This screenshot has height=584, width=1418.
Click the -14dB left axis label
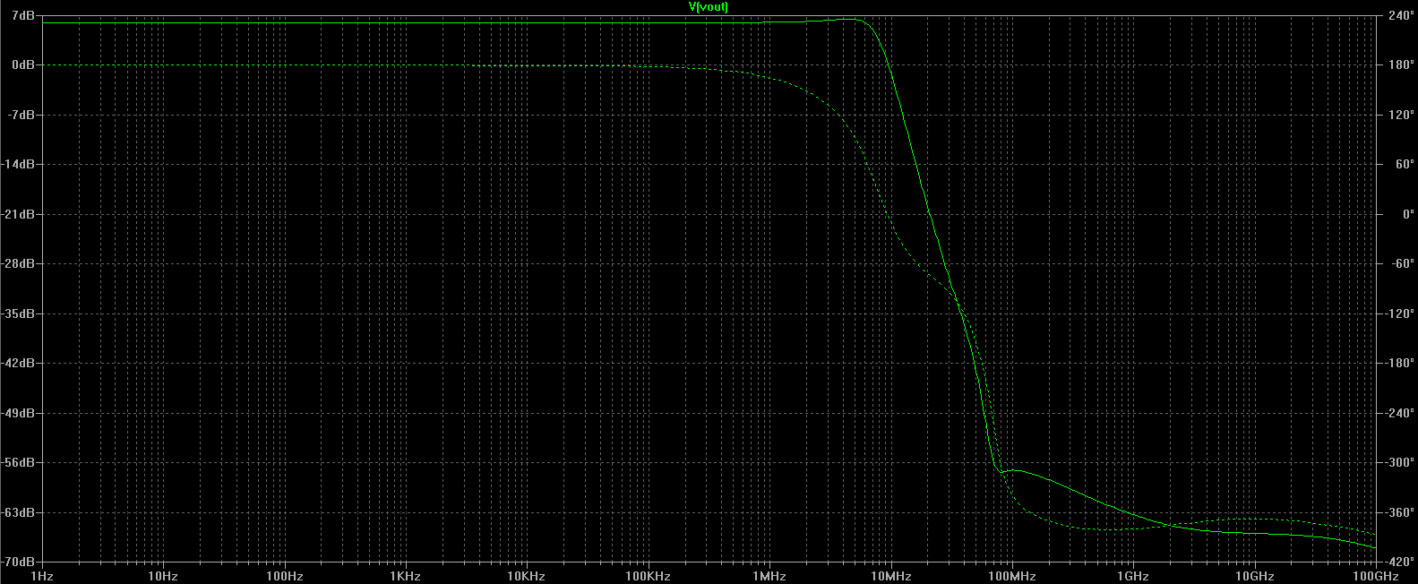[20, 165]
